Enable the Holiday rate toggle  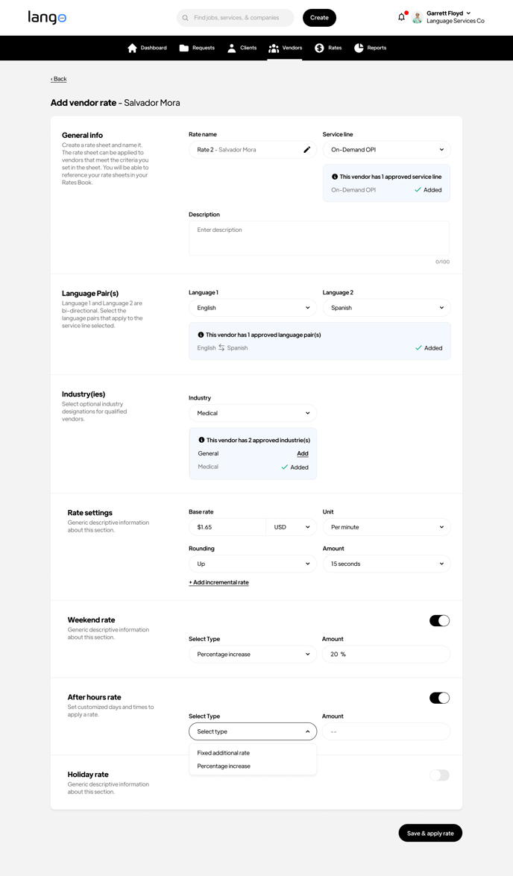[x=439, y=775]
